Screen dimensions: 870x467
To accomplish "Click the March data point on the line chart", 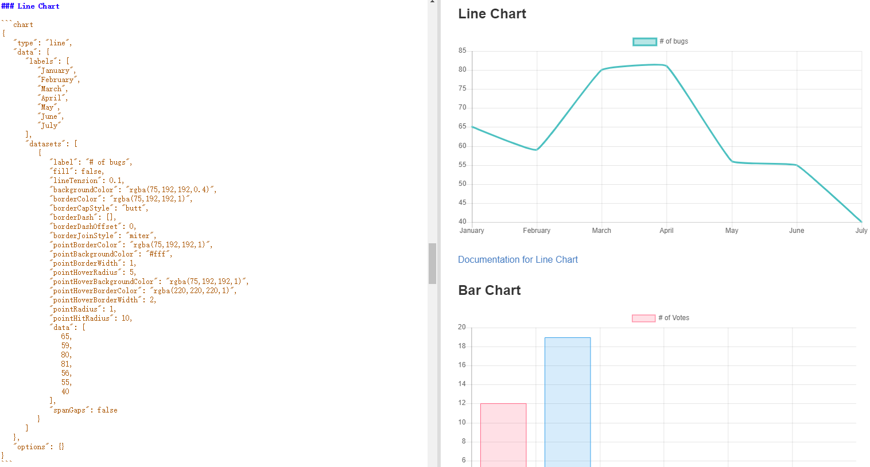I will (x=601, y=70).
